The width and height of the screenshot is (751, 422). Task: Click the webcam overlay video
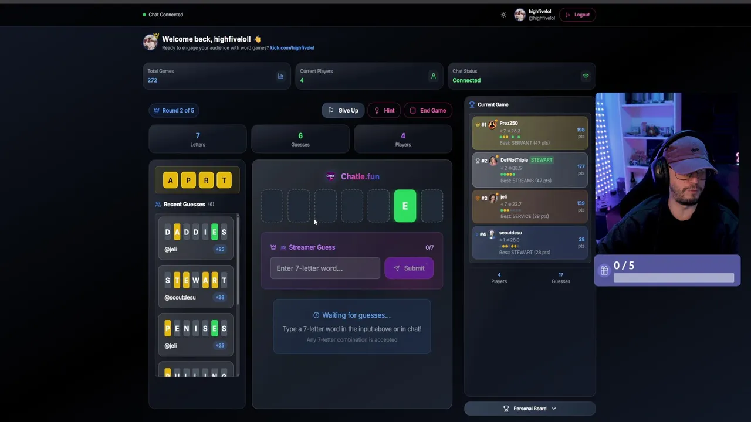(668, 173)
